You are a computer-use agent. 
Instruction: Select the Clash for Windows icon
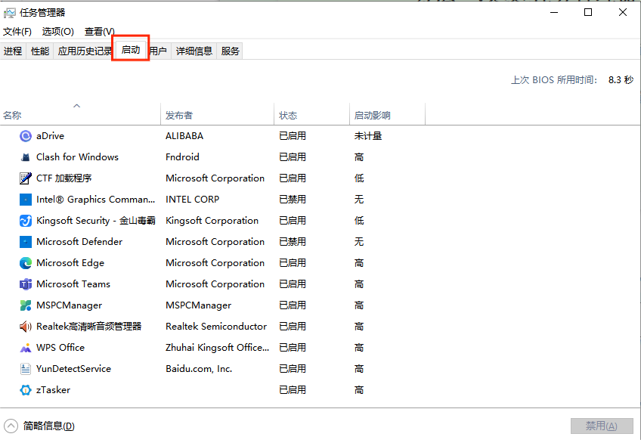point(24,156)
